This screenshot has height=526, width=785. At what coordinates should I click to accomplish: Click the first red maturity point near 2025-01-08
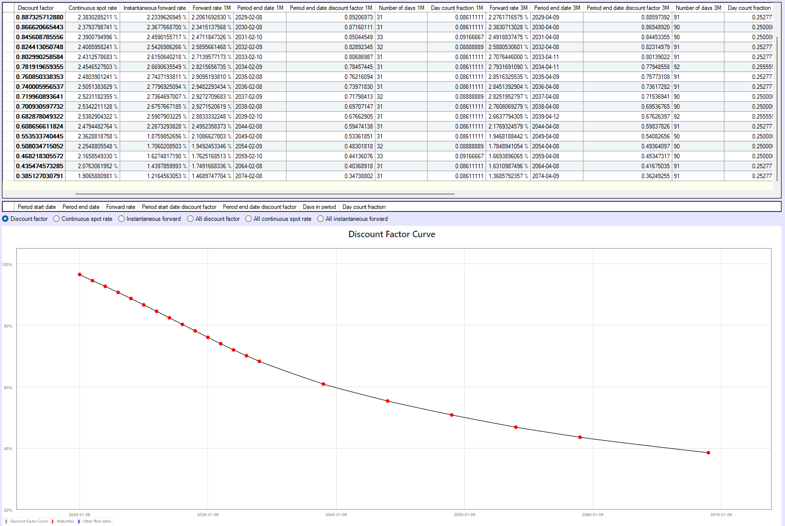[x=79, y=274]
